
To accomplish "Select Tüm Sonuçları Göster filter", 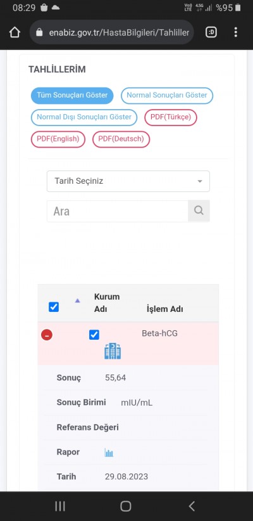I will pos(72,95).
